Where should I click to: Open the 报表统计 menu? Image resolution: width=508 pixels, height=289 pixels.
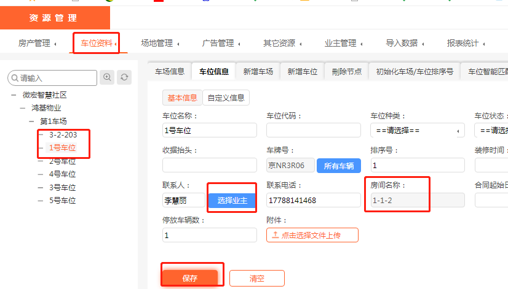[466, 43]
